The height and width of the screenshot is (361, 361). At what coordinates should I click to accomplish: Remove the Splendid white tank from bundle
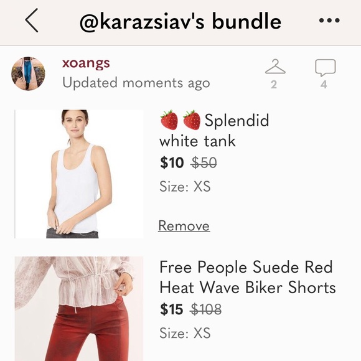tap(184, 225)
